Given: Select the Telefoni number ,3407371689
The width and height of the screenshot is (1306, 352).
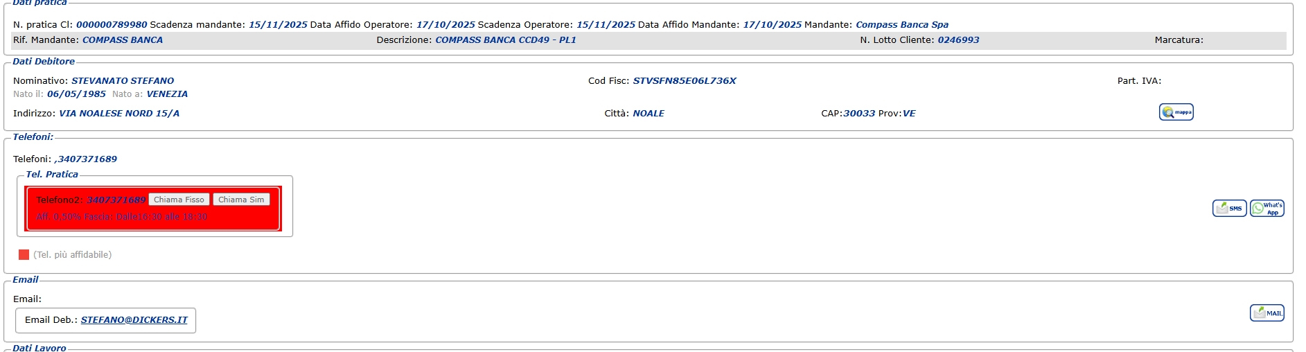Looking at the screenshot, I should coord(86,159).
